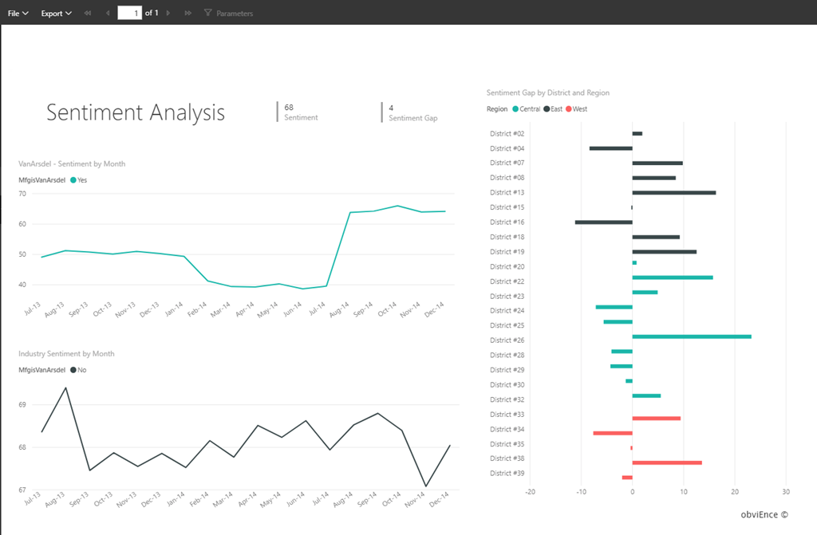The height and width of the screenshot is (535, 817).
Task: Select the 'VanArsdel - Sentiment by Month' chart title
Action: pyautogui.click(x=72, y=164)
